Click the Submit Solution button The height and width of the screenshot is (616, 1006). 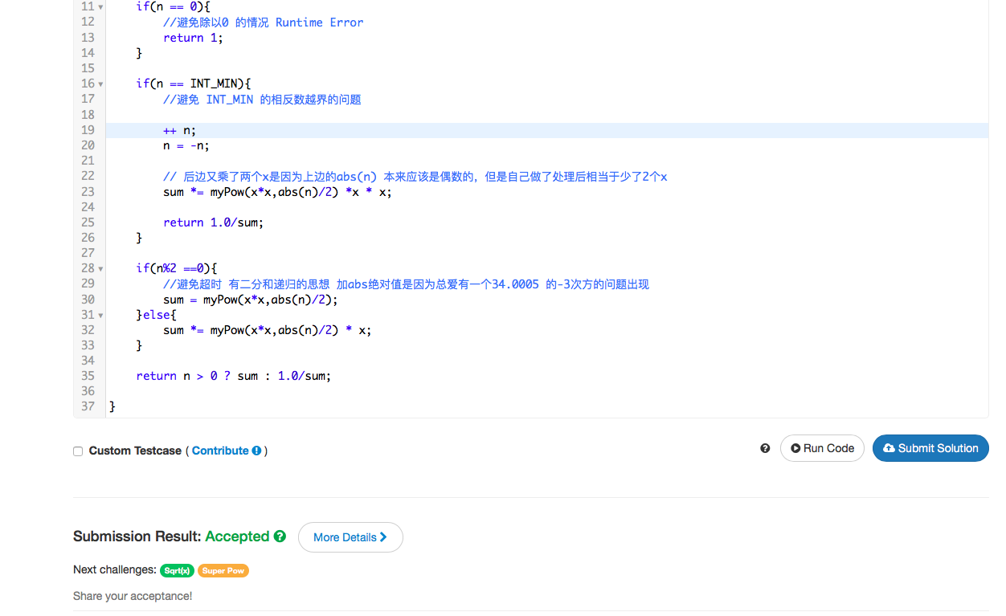930,448
